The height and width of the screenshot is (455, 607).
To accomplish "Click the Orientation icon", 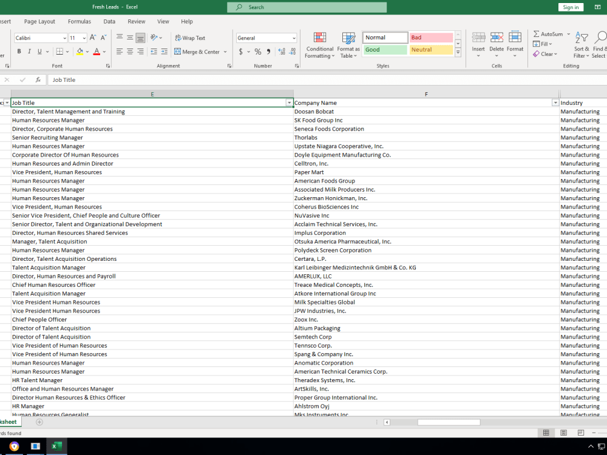I will tap(154, 38).
